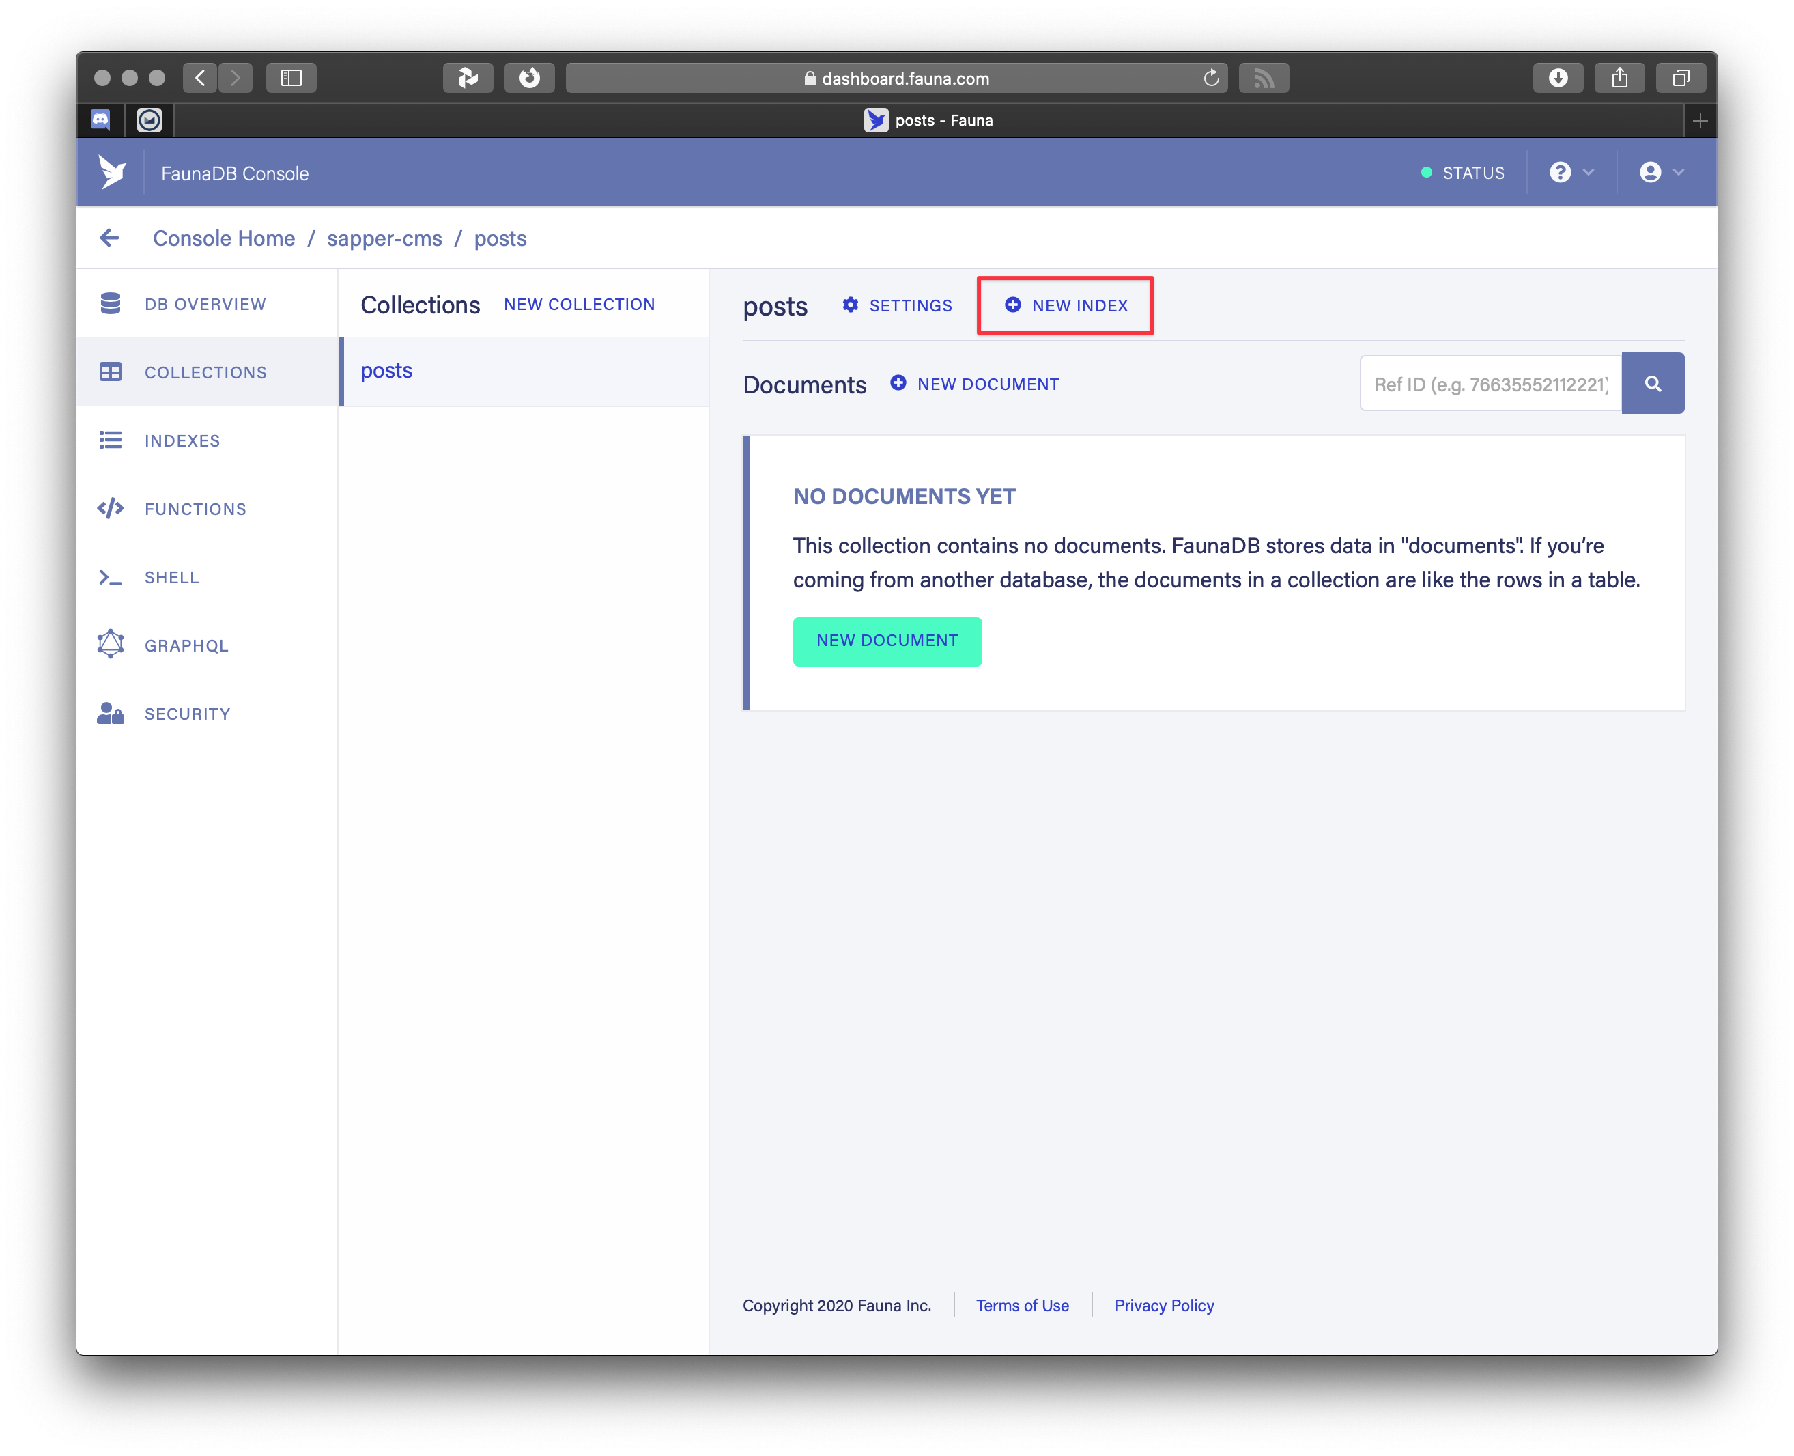
Task: Click the Safari reload page icon
Action: point(1210,78)
